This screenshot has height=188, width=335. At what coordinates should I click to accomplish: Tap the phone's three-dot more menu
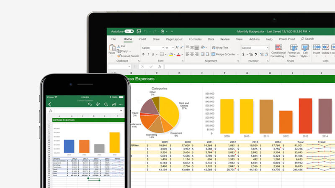tap(121, 104)
